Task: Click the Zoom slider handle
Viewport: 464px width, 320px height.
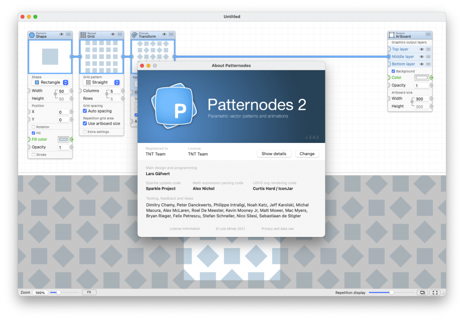Action: tap(58, 292)
